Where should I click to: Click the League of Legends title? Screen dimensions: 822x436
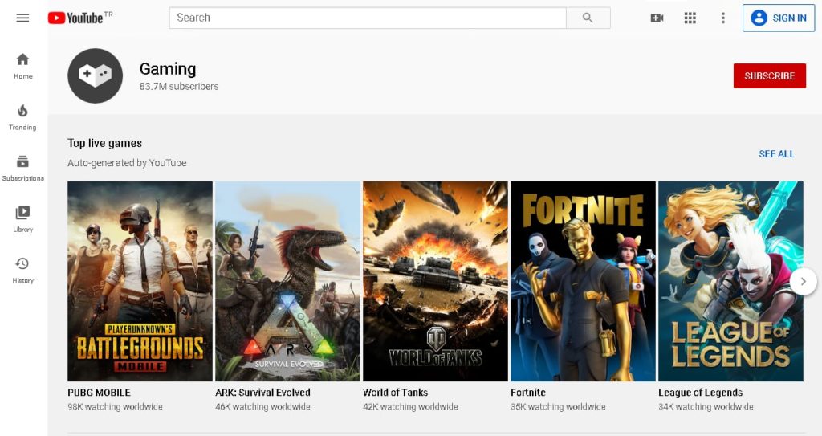[x=700, y=393]
